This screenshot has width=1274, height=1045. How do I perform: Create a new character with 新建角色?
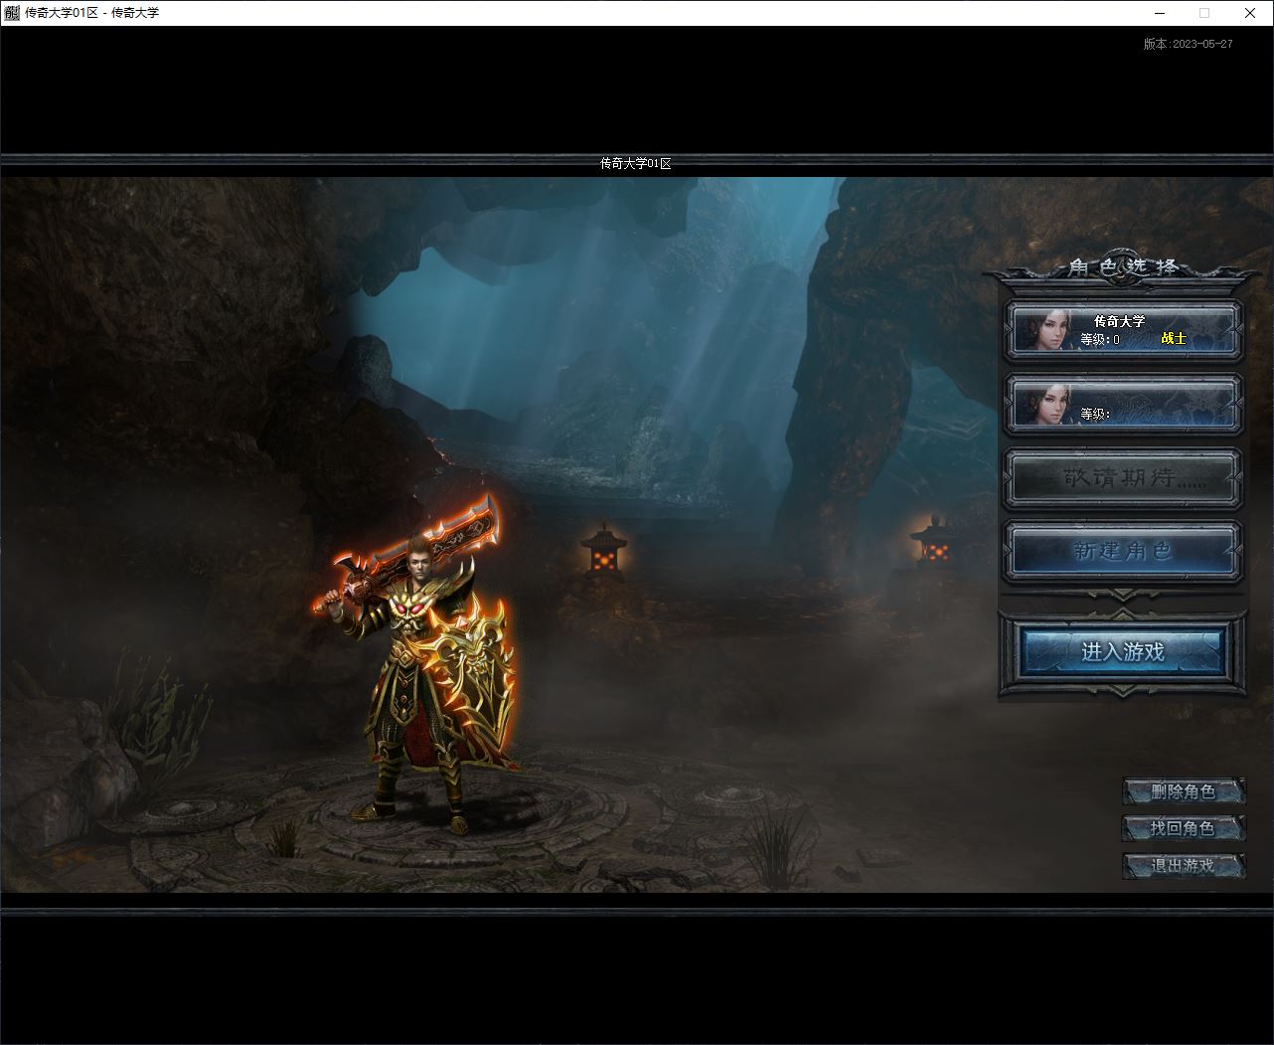point(1124,551)
